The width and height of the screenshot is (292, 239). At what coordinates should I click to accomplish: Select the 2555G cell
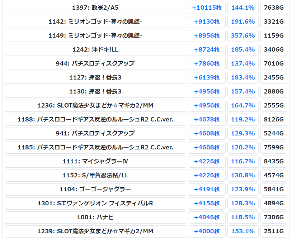coord(274,106)
